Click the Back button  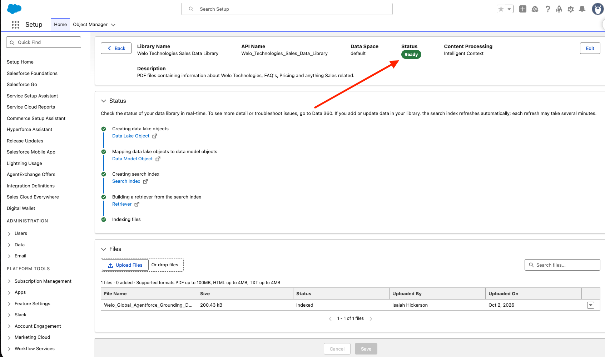(116, 48)
